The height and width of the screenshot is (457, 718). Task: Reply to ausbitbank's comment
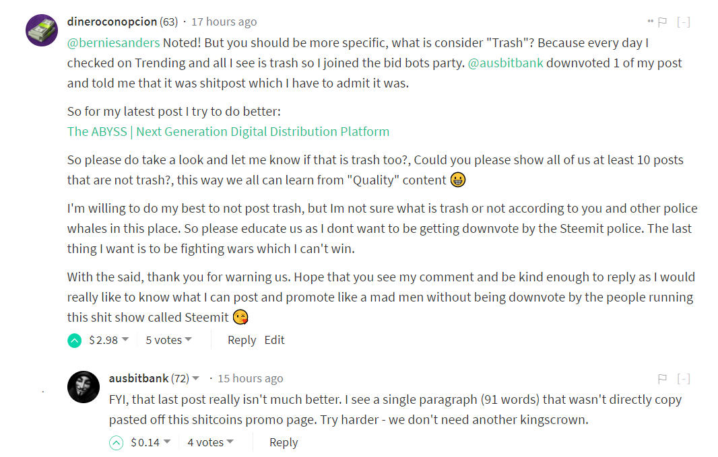pos(284,443)
